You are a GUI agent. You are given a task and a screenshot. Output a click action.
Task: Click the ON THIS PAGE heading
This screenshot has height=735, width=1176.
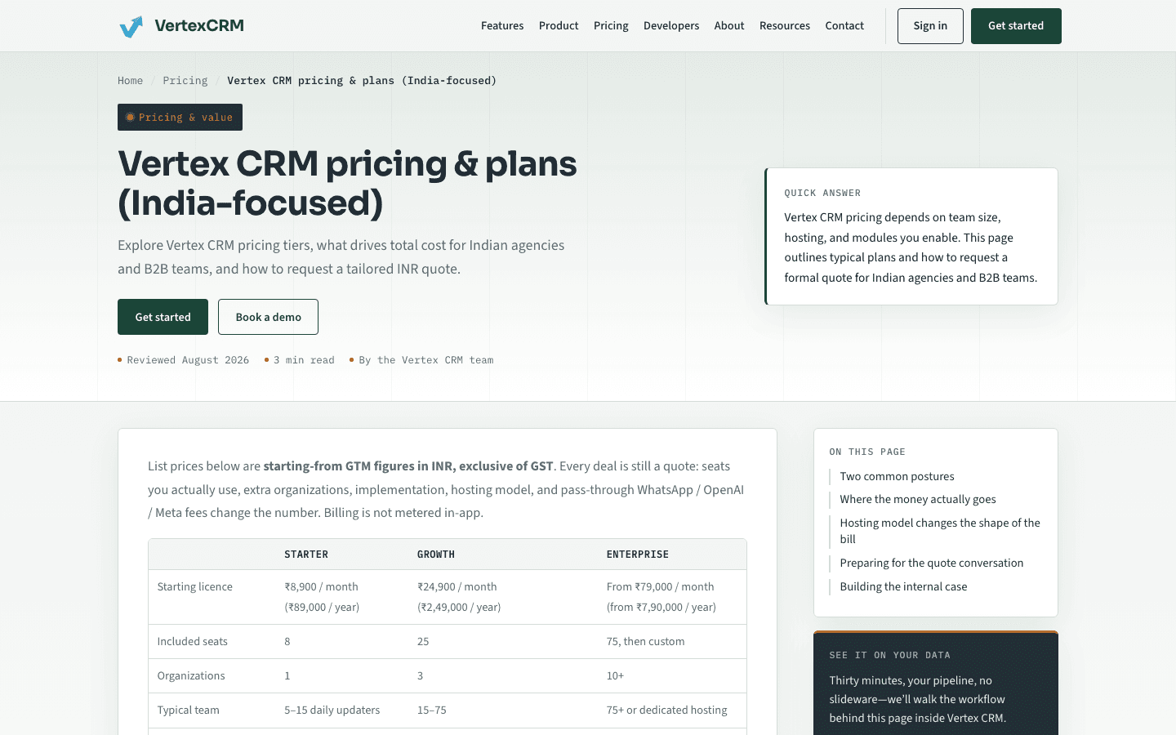tap(867, 452)
